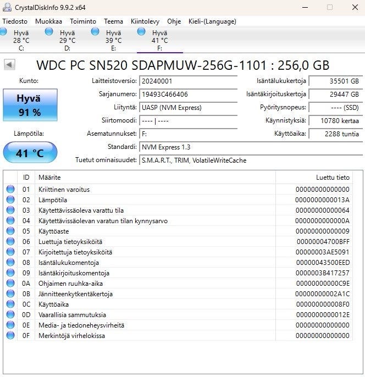Open the Toiminto menu

click(x=83, y=21)
